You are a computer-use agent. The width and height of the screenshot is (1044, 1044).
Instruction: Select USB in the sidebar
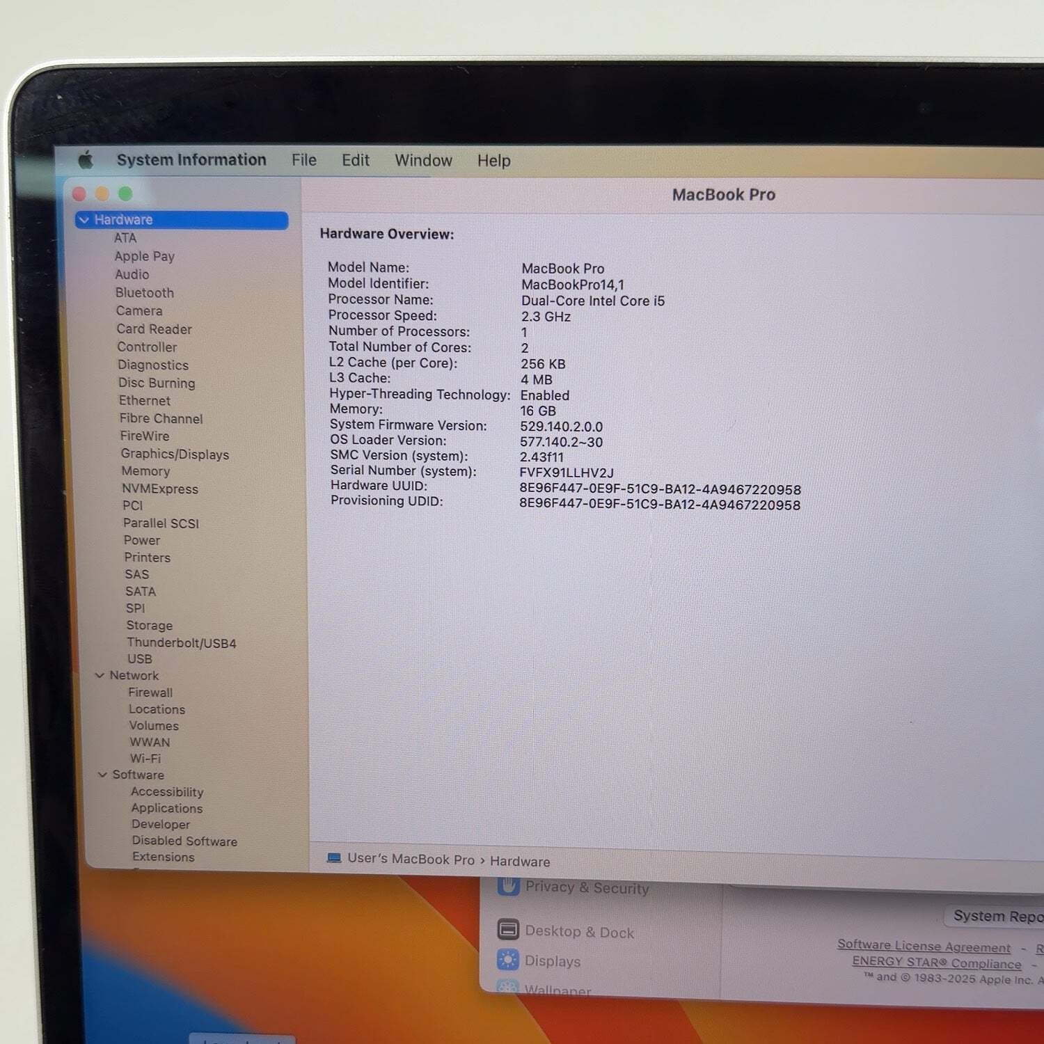click(x=139, y=658)
